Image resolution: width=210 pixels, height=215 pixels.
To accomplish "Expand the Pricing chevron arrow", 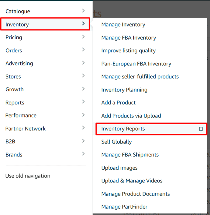I will click(x=83, y=37).
